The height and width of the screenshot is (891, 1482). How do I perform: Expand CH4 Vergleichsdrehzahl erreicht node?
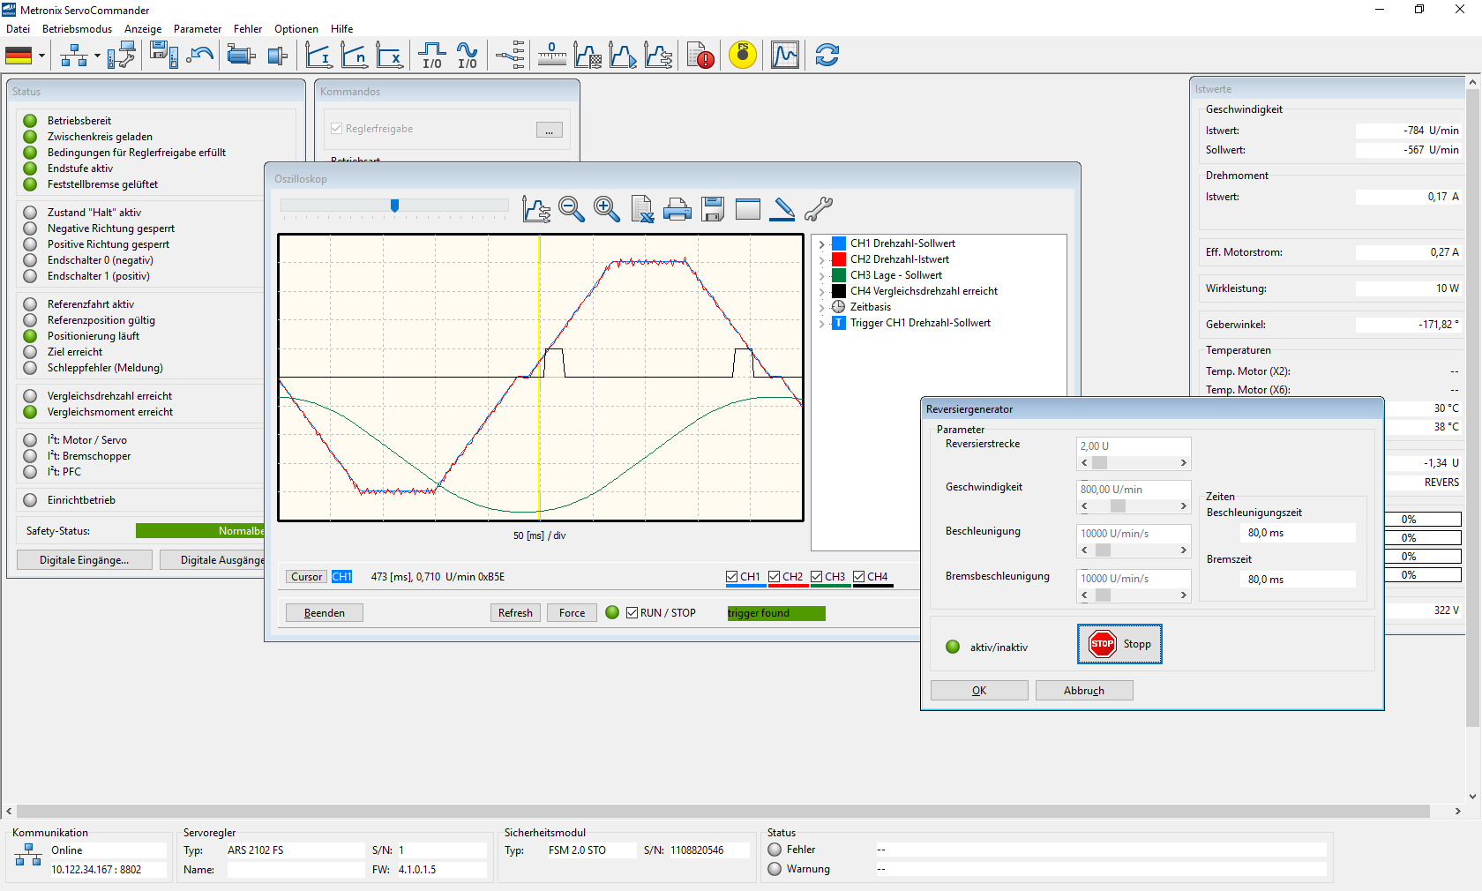pyautogui.click(x=822, y=292)
